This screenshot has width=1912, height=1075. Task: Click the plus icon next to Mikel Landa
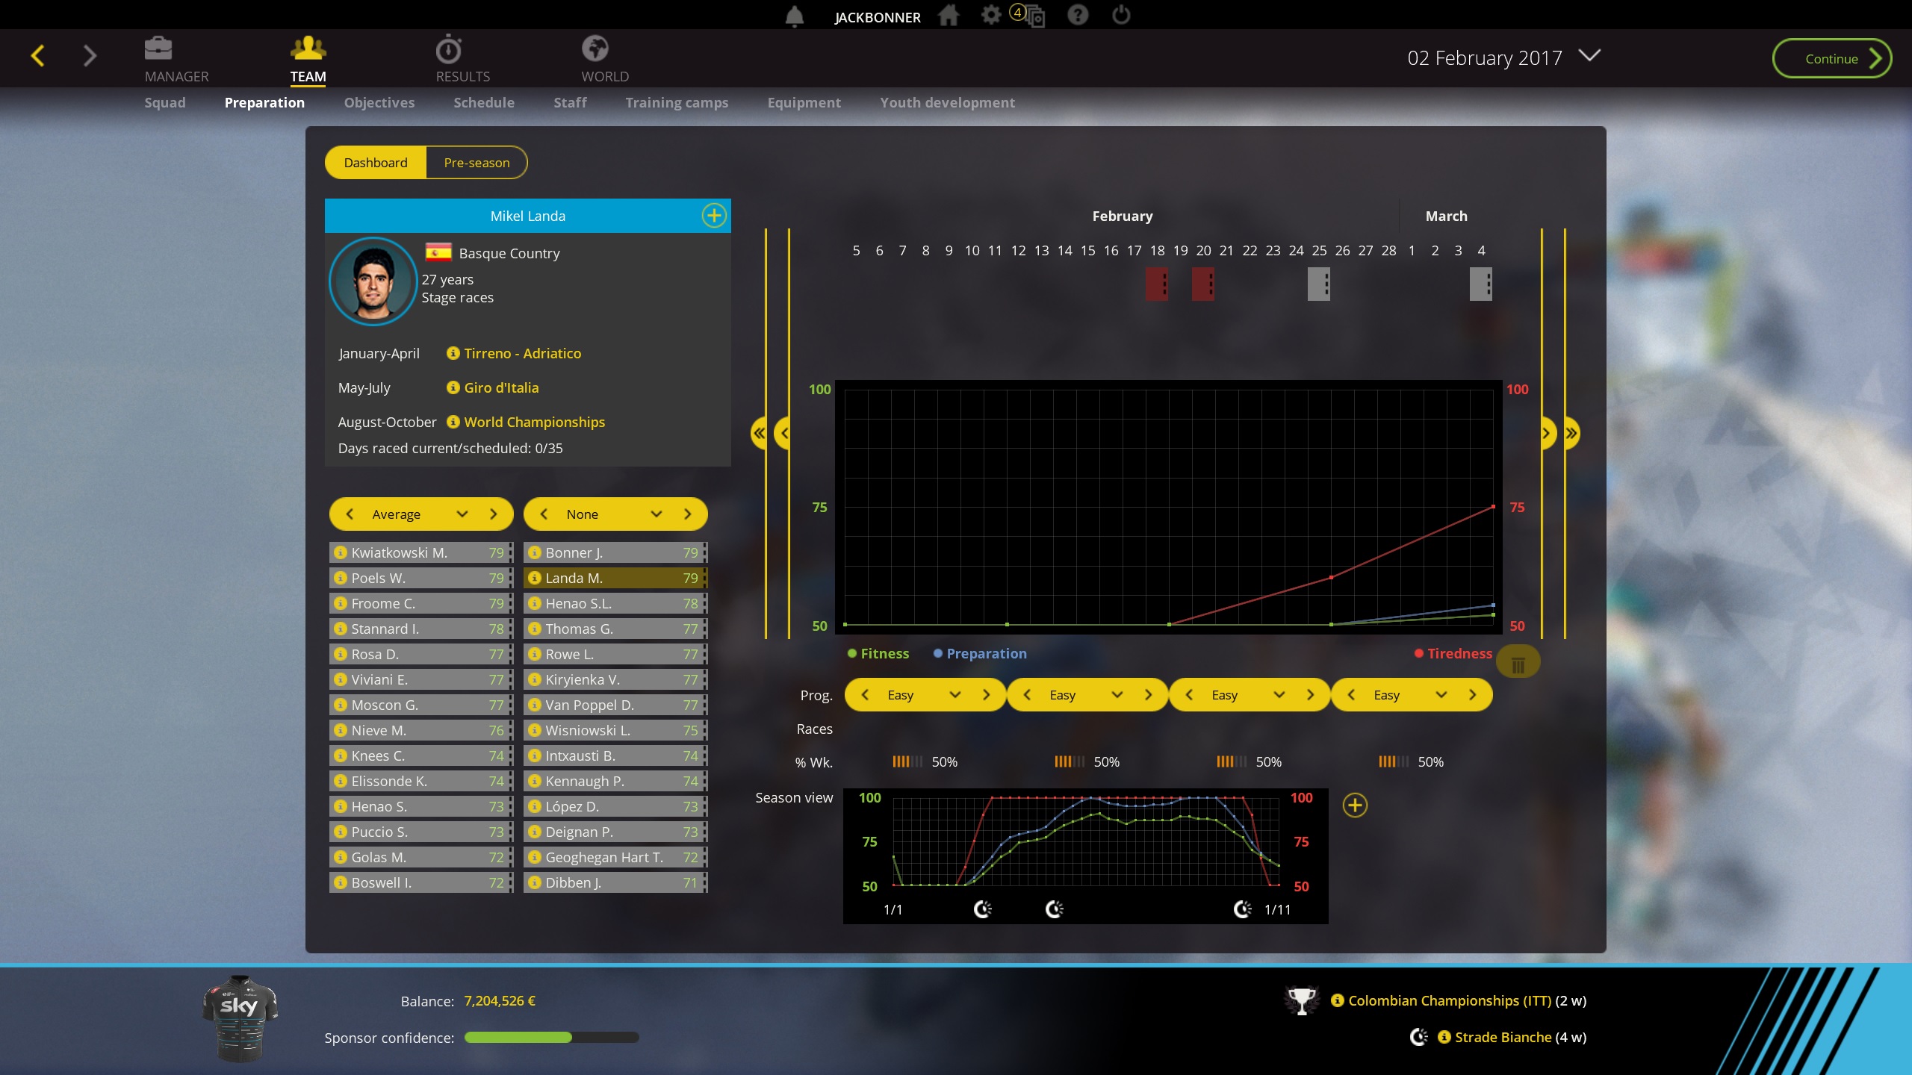(713, 216)
